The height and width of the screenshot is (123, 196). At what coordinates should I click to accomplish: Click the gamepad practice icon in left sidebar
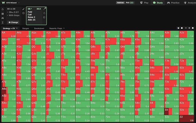point(3,18)
